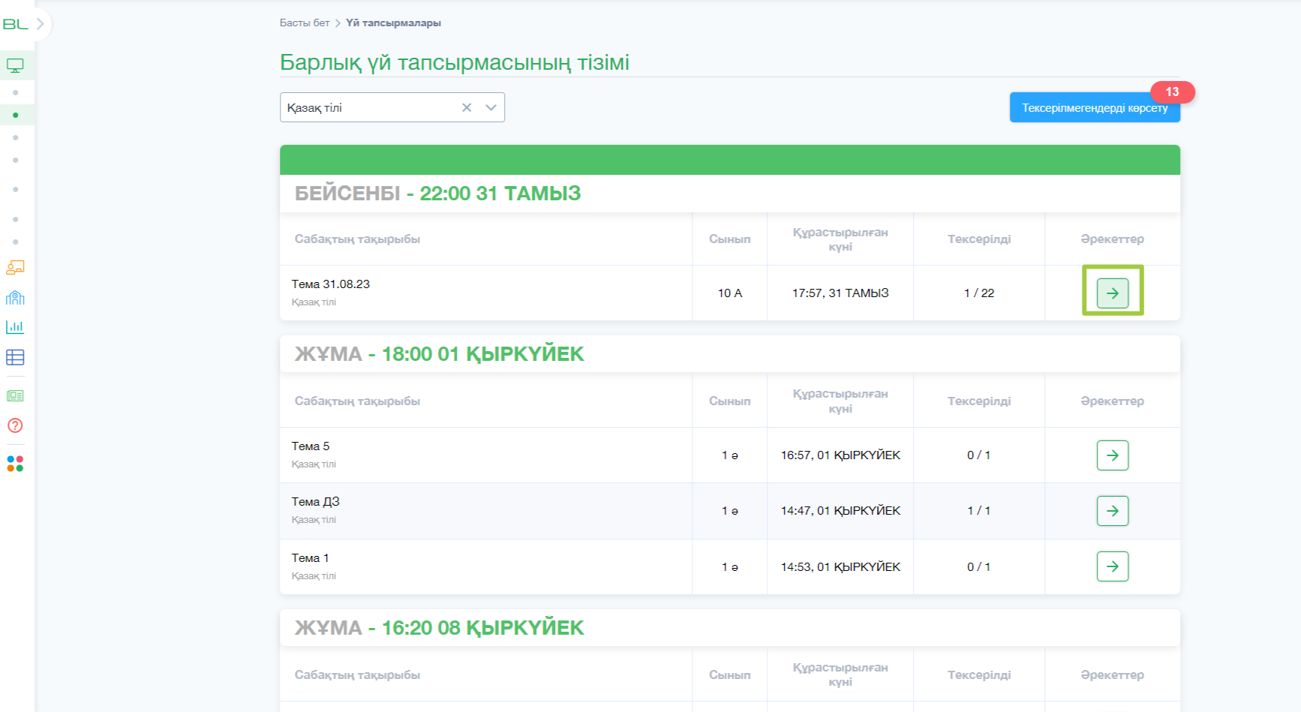Image resolution: width=1301 pixels, height=712 pixels.
Task: Go to the Басты бет breadcrumb
Action: pos(305,23)
